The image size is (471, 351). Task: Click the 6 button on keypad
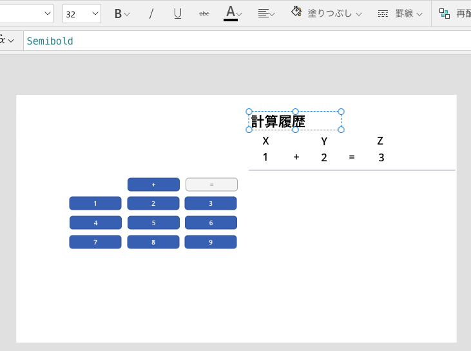(211, 223)
